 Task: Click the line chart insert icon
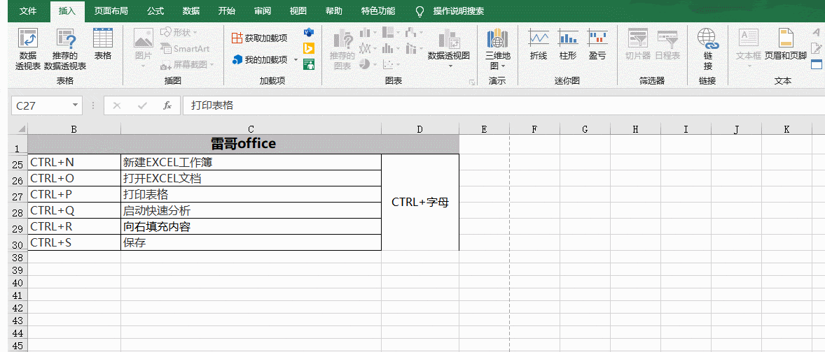tap(365, 49)
